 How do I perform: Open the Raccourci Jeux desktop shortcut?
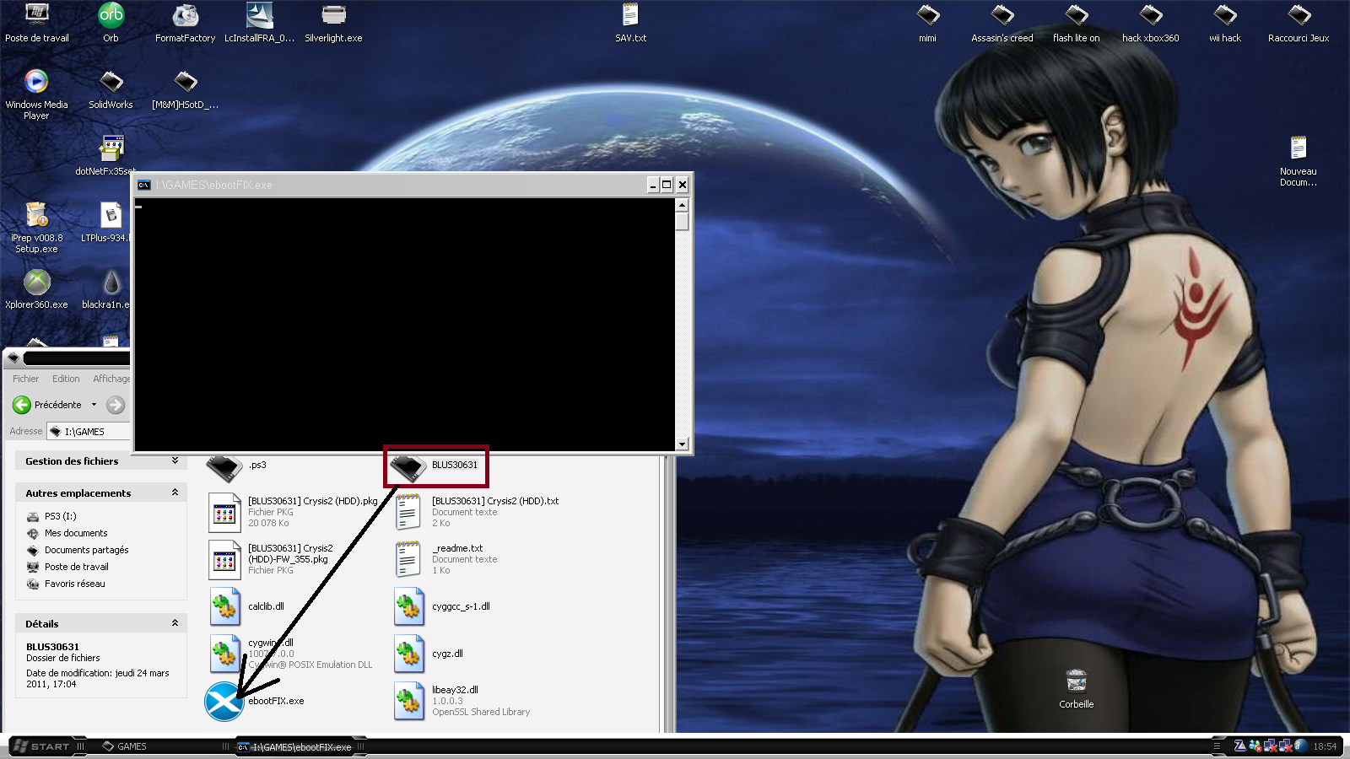click(1299, 23)
